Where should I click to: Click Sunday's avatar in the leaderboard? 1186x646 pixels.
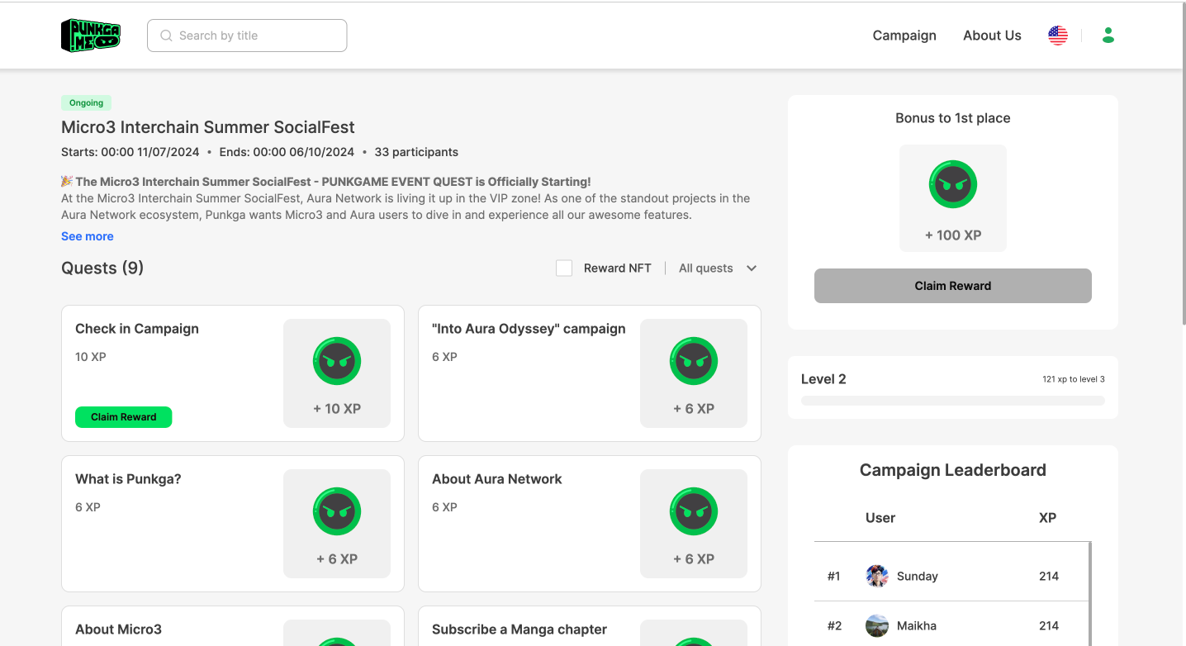coord(877,576)
